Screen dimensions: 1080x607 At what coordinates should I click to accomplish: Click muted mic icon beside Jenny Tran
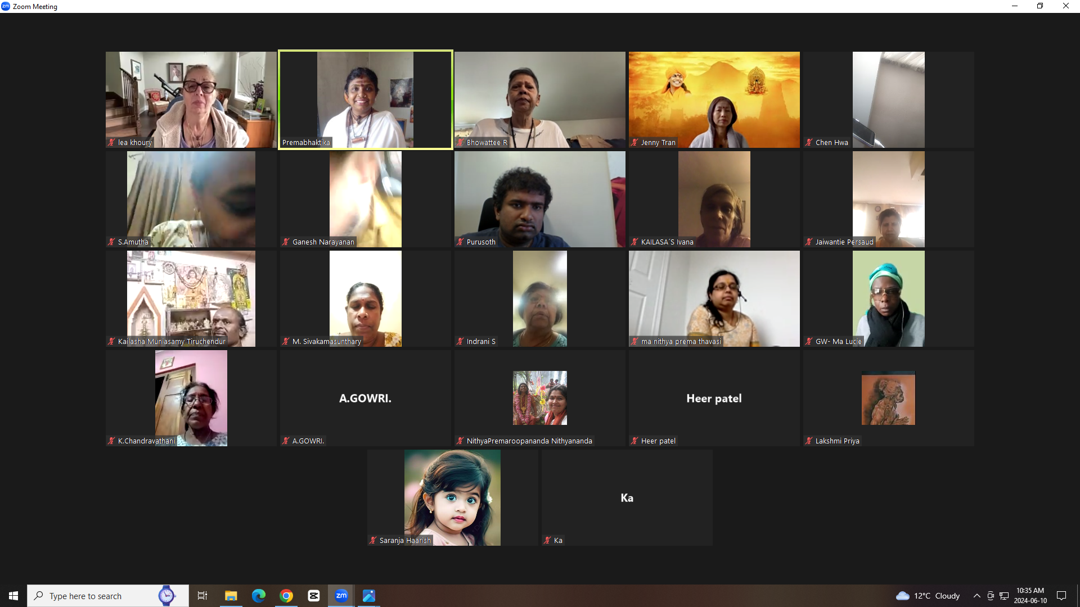(x=634, y=143)
